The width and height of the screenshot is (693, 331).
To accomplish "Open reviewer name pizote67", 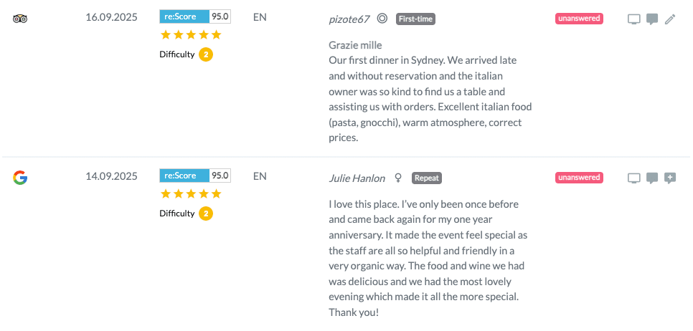I will pos(349,19).
